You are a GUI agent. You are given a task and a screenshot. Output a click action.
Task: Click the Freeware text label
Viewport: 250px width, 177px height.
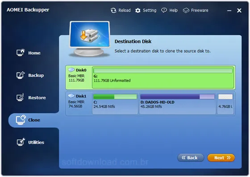tap(200, 10)
